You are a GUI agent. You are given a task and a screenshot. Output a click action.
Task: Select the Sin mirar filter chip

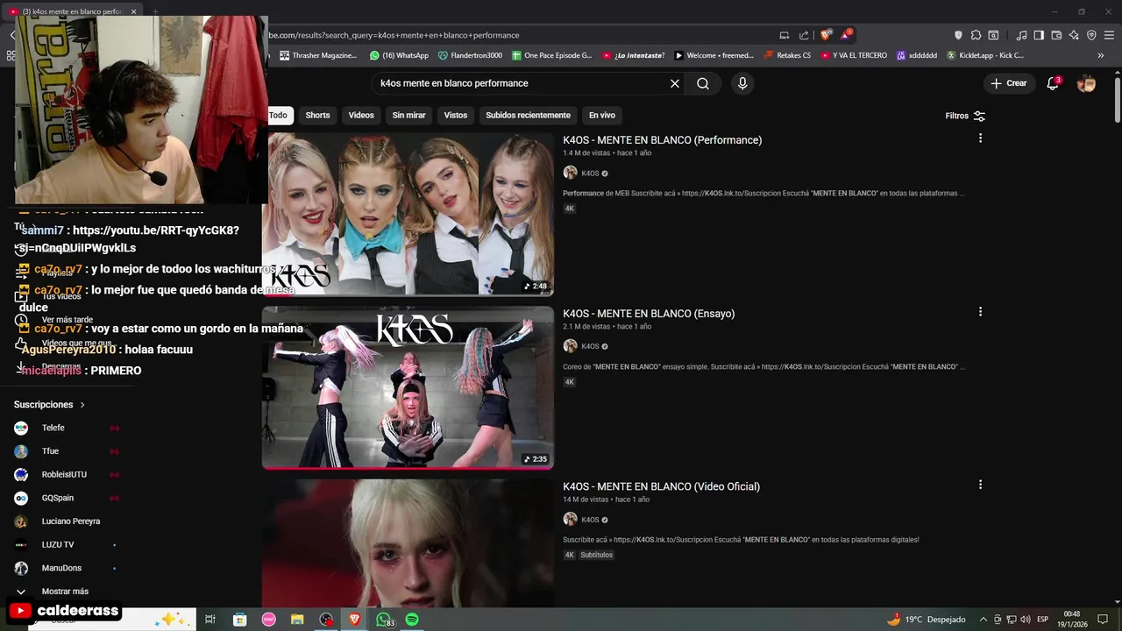(408, 115)
